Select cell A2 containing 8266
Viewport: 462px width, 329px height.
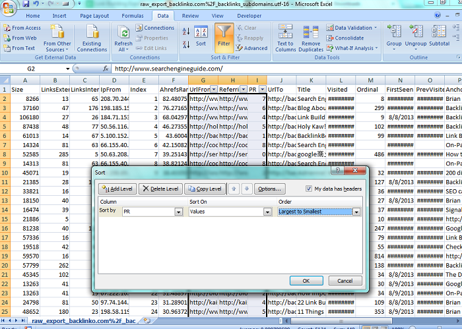point(25,99)
